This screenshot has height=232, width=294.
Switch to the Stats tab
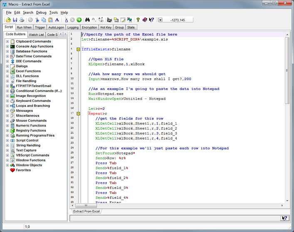131,27
